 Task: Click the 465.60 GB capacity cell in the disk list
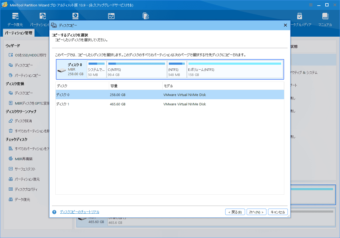118,104
